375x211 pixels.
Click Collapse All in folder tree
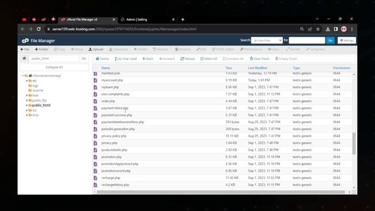pos(54,67)
